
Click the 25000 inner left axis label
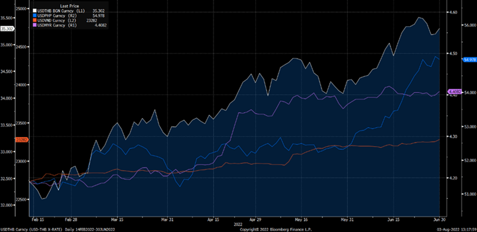(21, 8)
